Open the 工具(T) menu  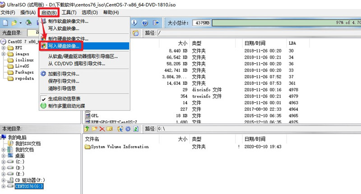coord(69,12)
